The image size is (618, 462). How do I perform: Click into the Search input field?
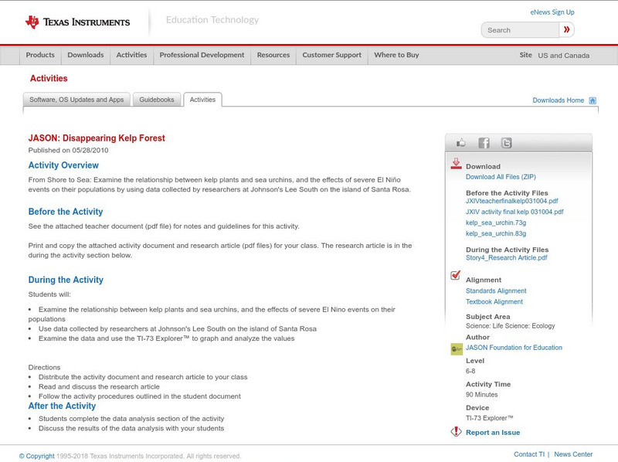point(520,30)
